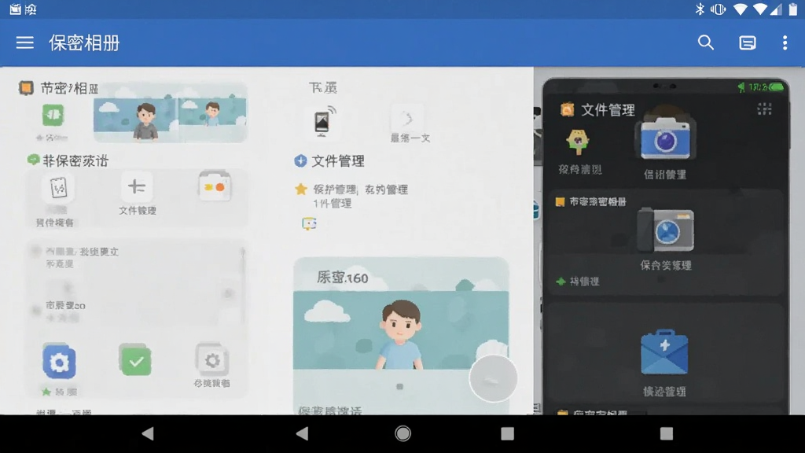Expand the chevron arrow tile
The image size is (805, 453).
(408, 119)
